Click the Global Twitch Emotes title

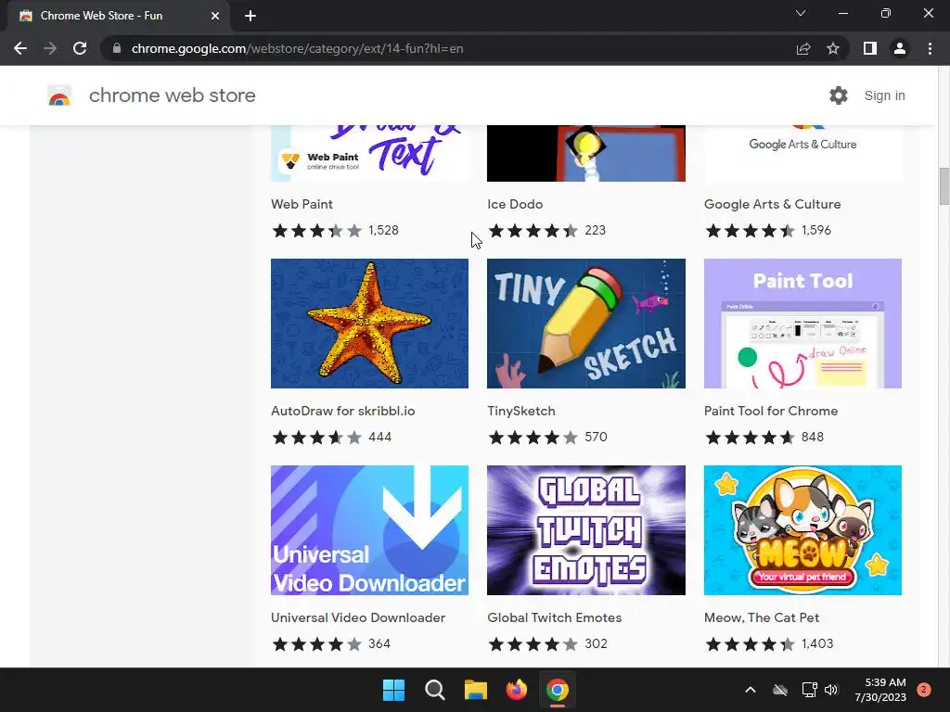coord(555,617)
